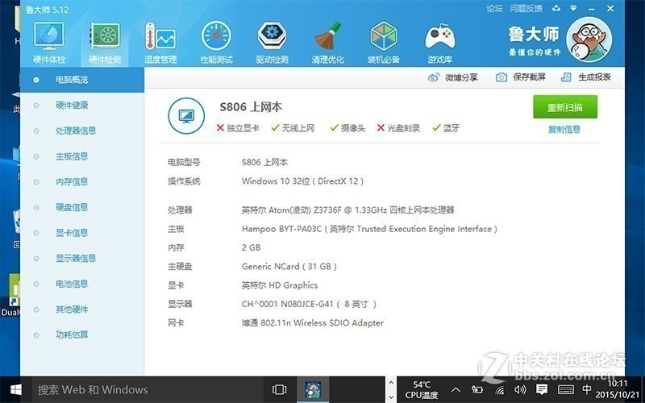Screen dimensions: 645x403
Task: Click the Generic NCard ( 31 GB ) text
Action: 289,267
